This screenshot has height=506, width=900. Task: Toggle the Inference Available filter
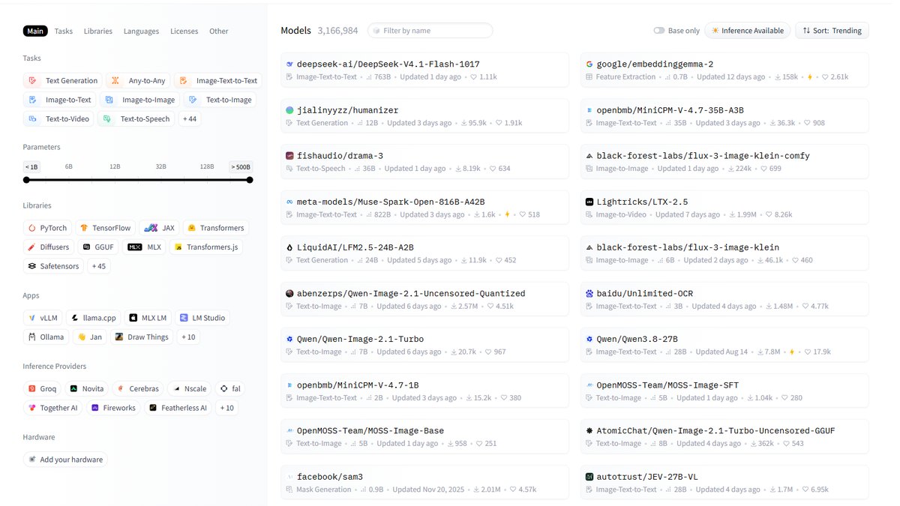[x=748, y=31]
